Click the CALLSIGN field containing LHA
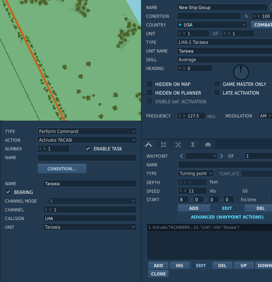This screenshot has width=272, height=282. point(90,218)
